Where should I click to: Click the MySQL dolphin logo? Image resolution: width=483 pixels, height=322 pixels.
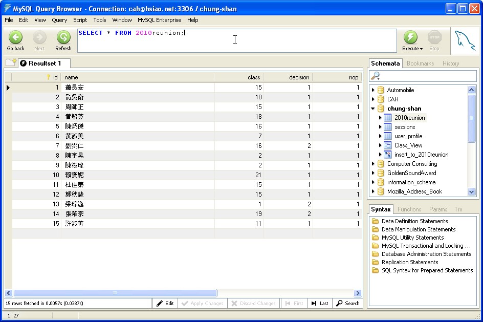[x=465, y=40]
